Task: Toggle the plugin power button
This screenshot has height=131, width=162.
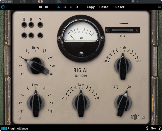Action: click(x=3, y=7)
